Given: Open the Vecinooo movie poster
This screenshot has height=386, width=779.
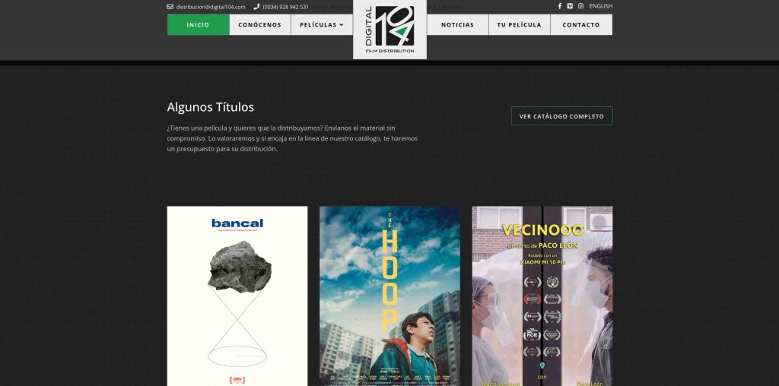Looking at the screenshot, I should click(542, 296).
